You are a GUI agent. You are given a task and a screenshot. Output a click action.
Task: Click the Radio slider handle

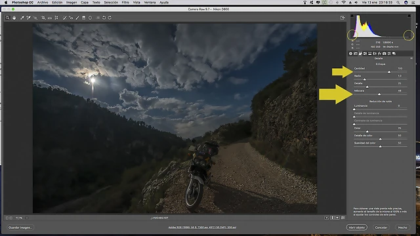coord(365,79)
